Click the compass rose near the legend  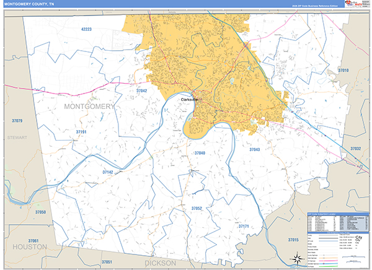pos(298,258)
